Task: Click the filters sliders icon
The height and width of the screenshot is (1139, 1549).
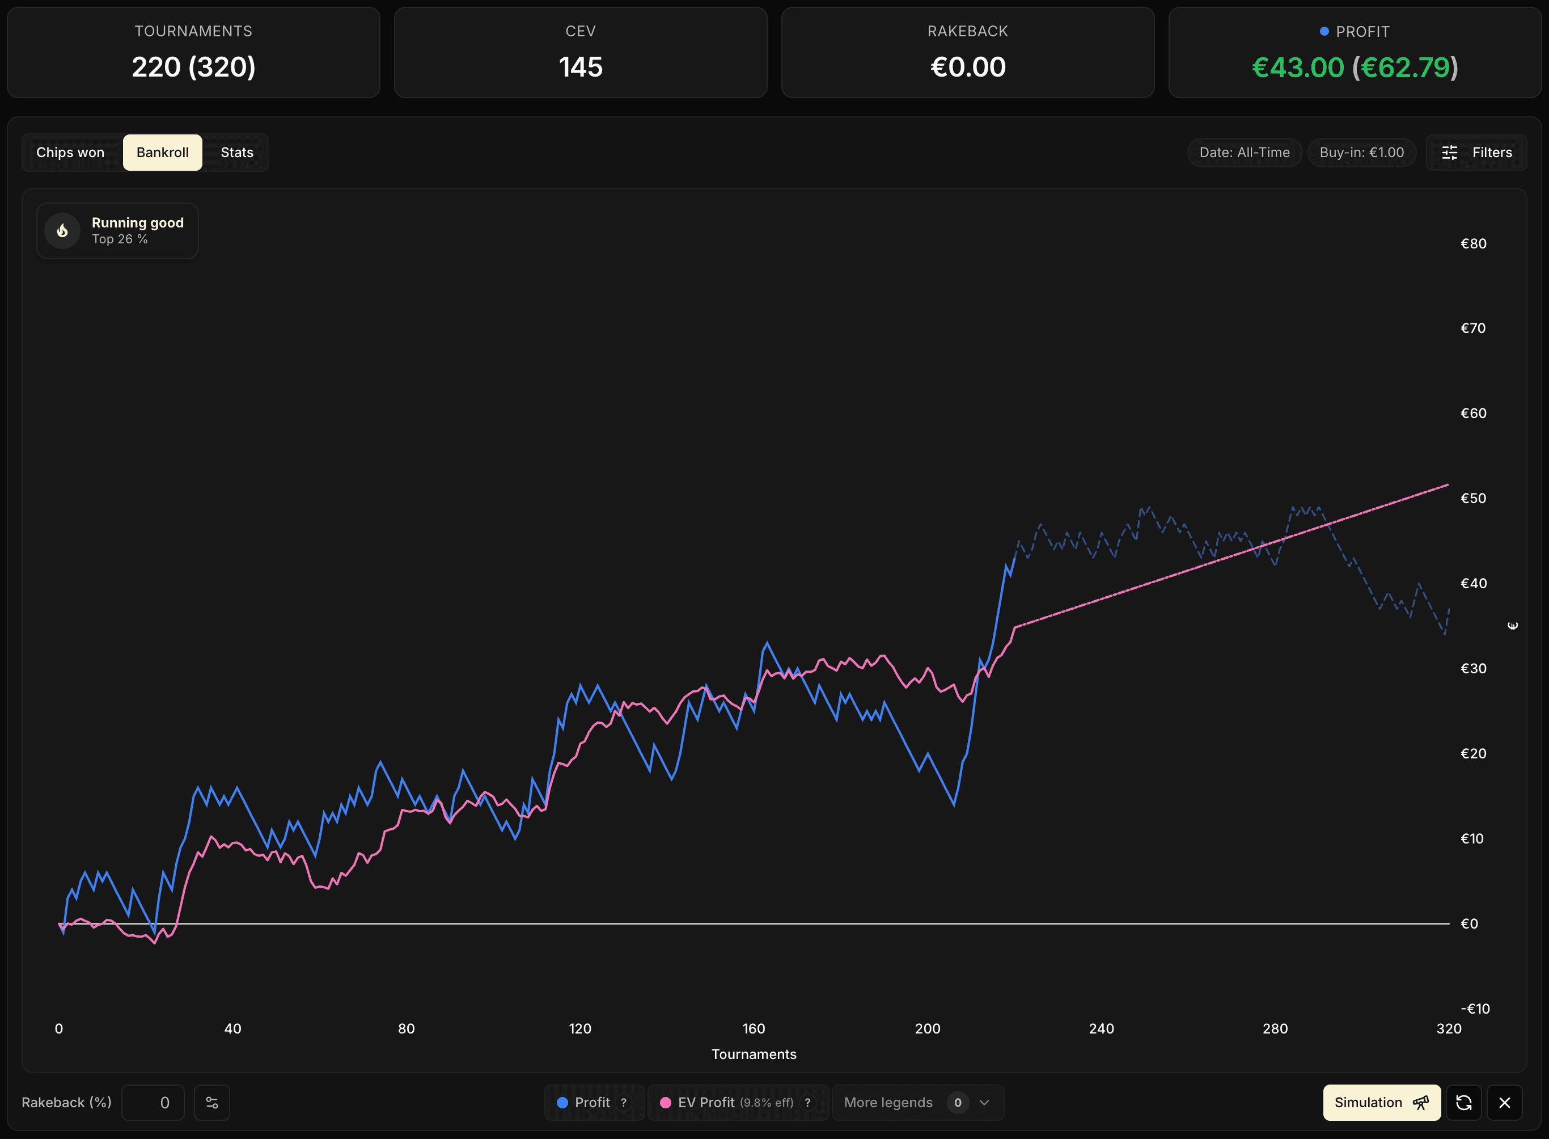Action: (1450, 153)
